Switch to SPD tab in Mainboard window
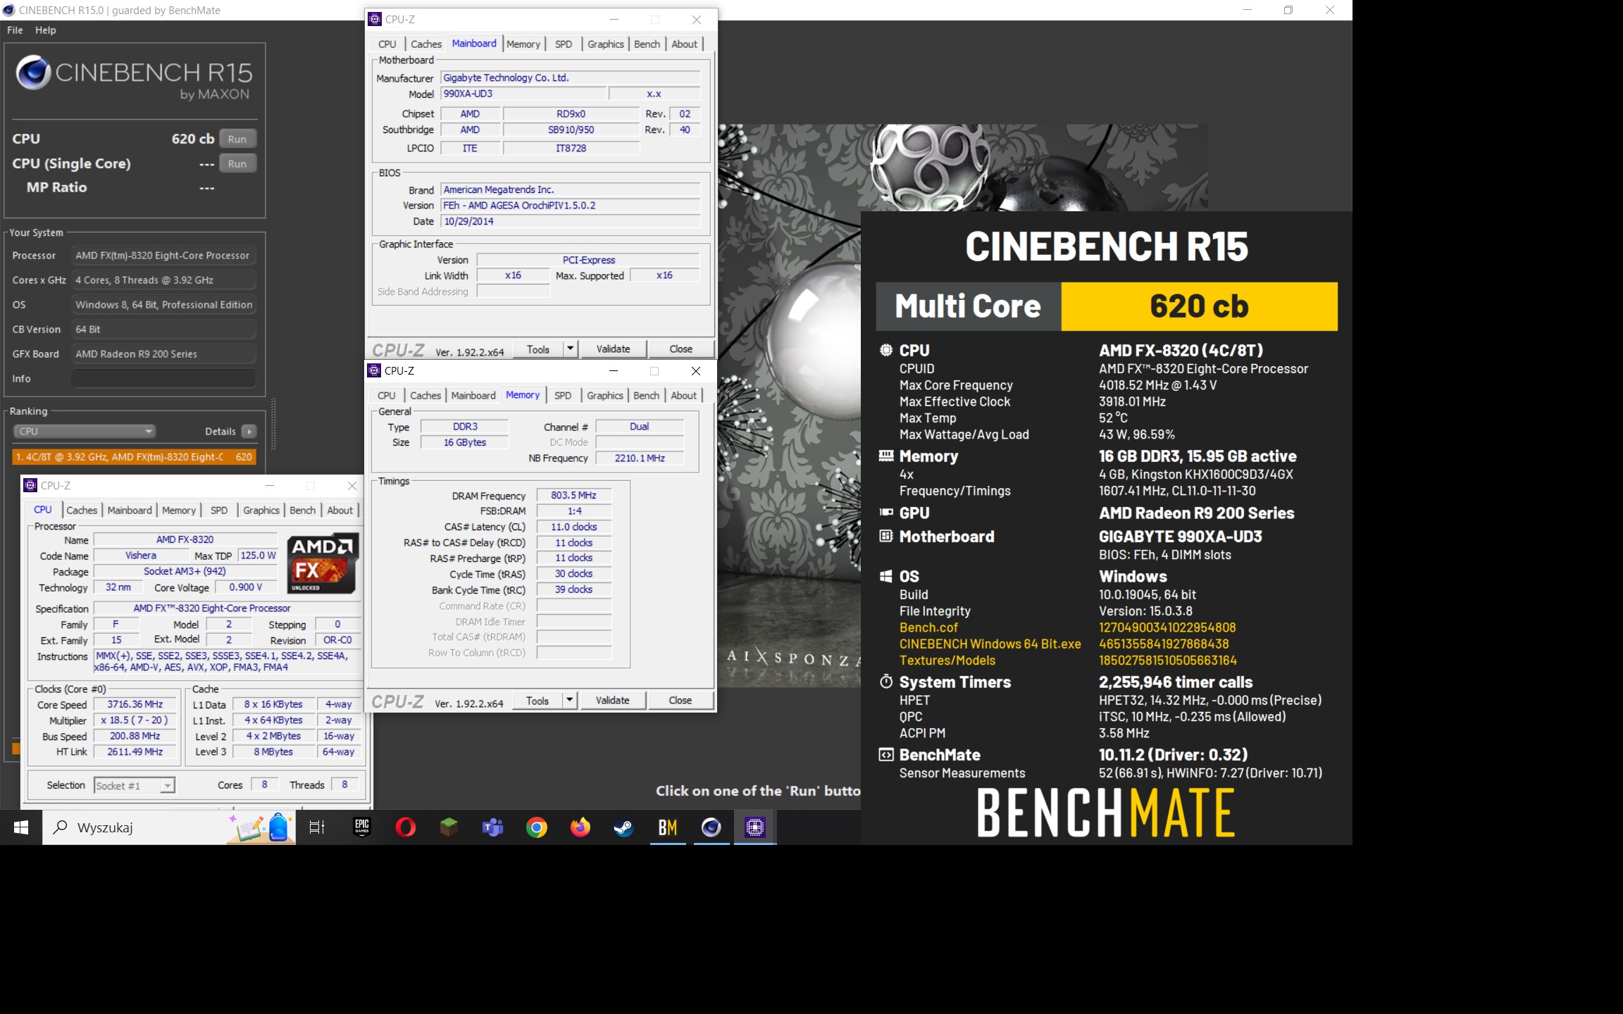1623x1014 pixels. click(x=564, y=44)
